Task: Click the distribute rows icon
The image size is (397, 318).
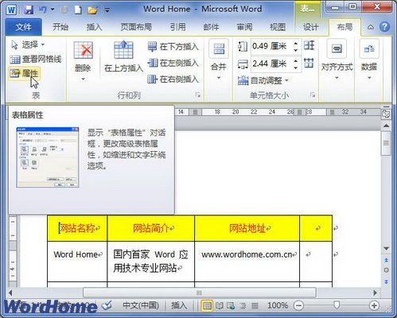Action: (309, 45)
